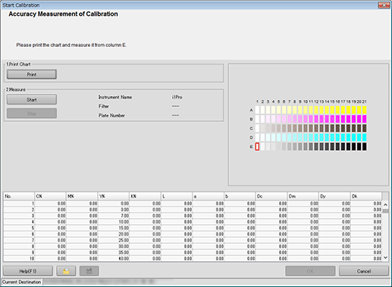Screen dimensions: 392x287
Task: Close the Start Calibration window
Action: (384, 5)
